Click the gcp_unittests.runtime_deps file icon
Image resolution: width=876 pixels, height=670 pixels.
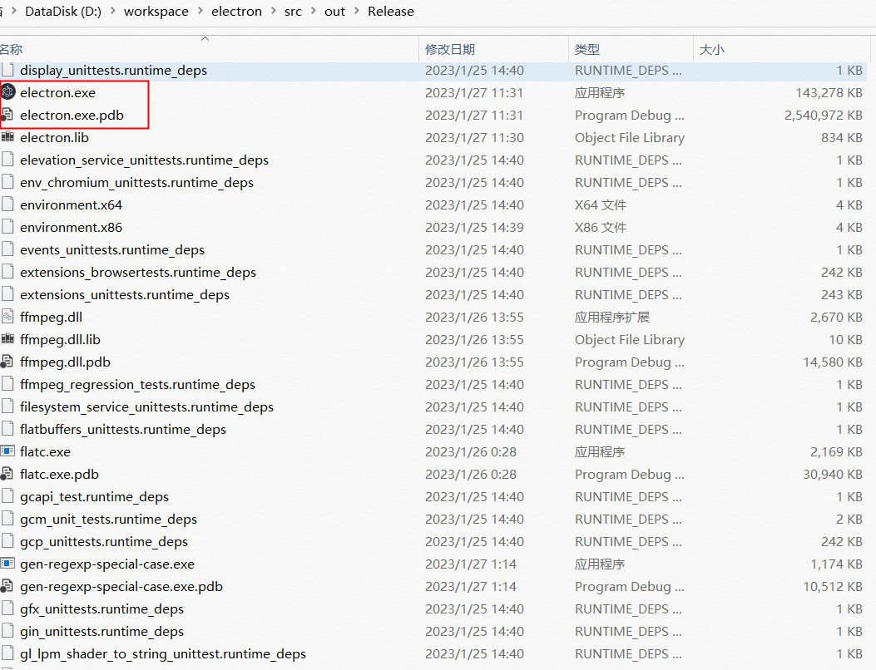[7, 541]
